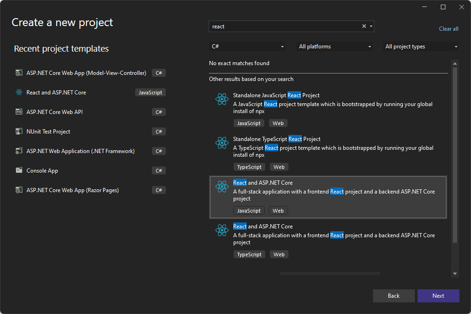
Task: Click the recent React and ASP.NET Core atom icon
Action: (19, 92)
